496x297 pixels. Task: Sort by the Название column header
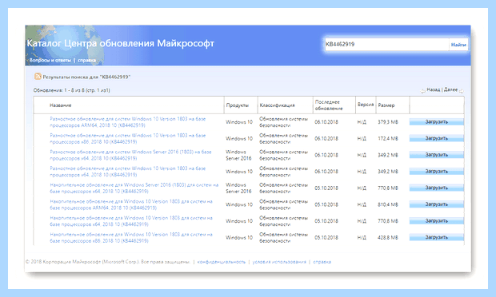tap(61, 105)
